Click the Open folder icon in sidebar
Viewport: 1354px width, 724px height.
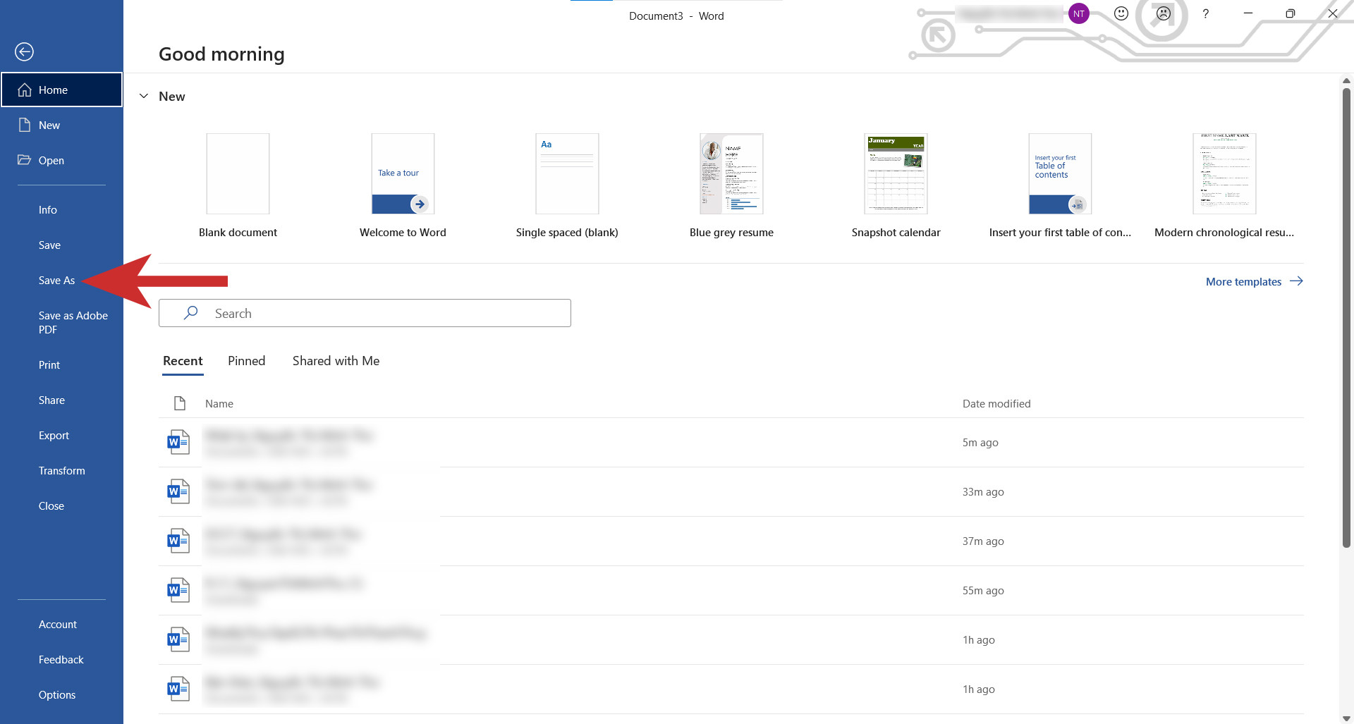click(x=25, y=160)
